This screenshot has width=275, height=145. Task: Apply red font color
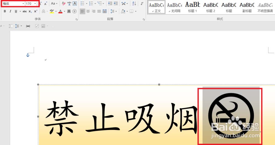(x=61, y=11)
